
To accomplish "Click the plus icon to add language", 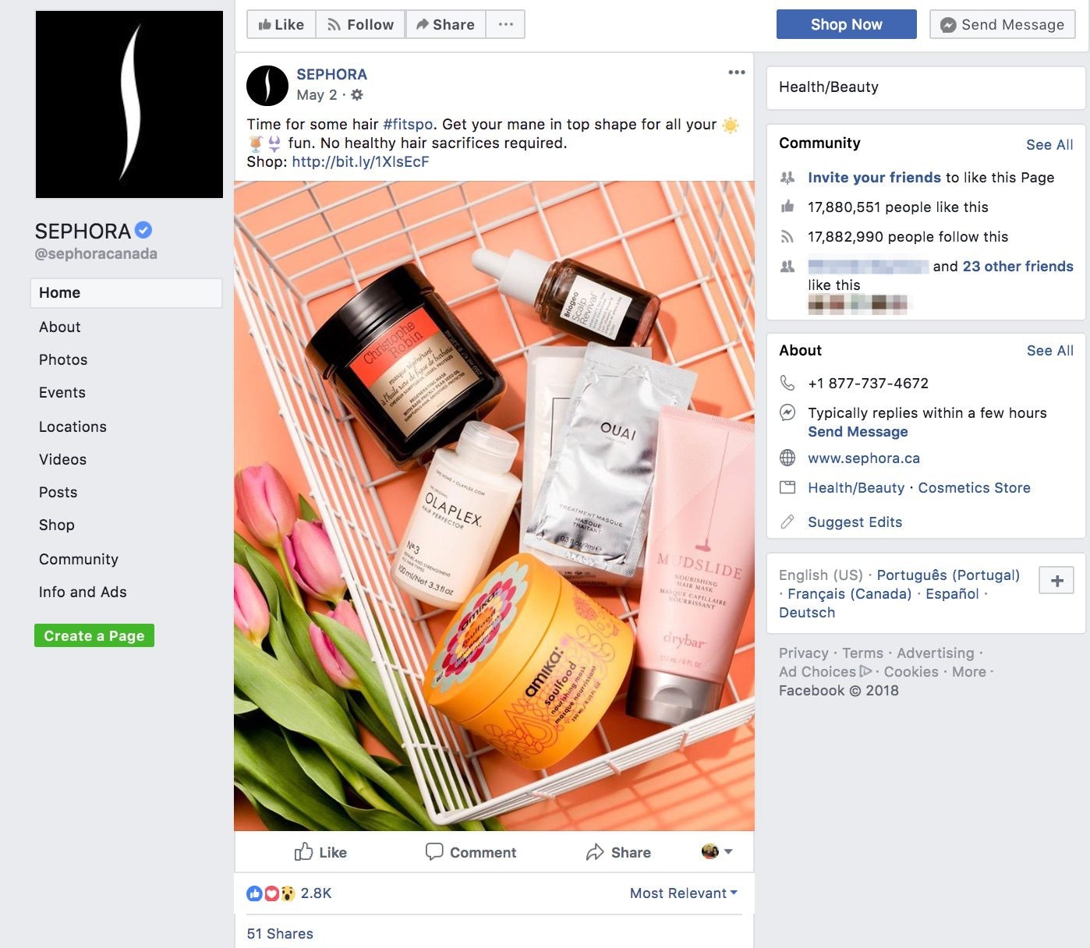I will [x=1056, y=580].
